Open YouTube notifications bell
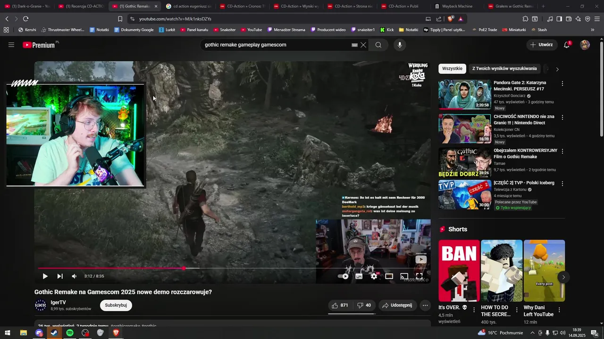 coord(567,45)
